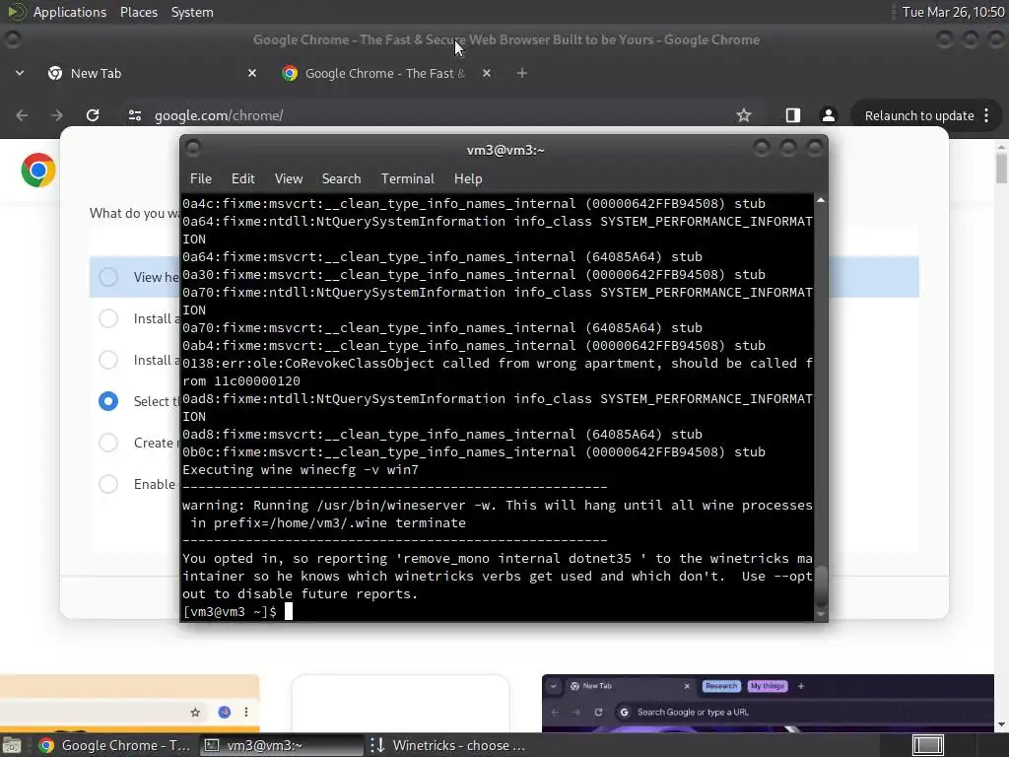The height and width of the screenshot is (757, 1009).
Task: Go forward in Chrome history
Action: [57, 115]
